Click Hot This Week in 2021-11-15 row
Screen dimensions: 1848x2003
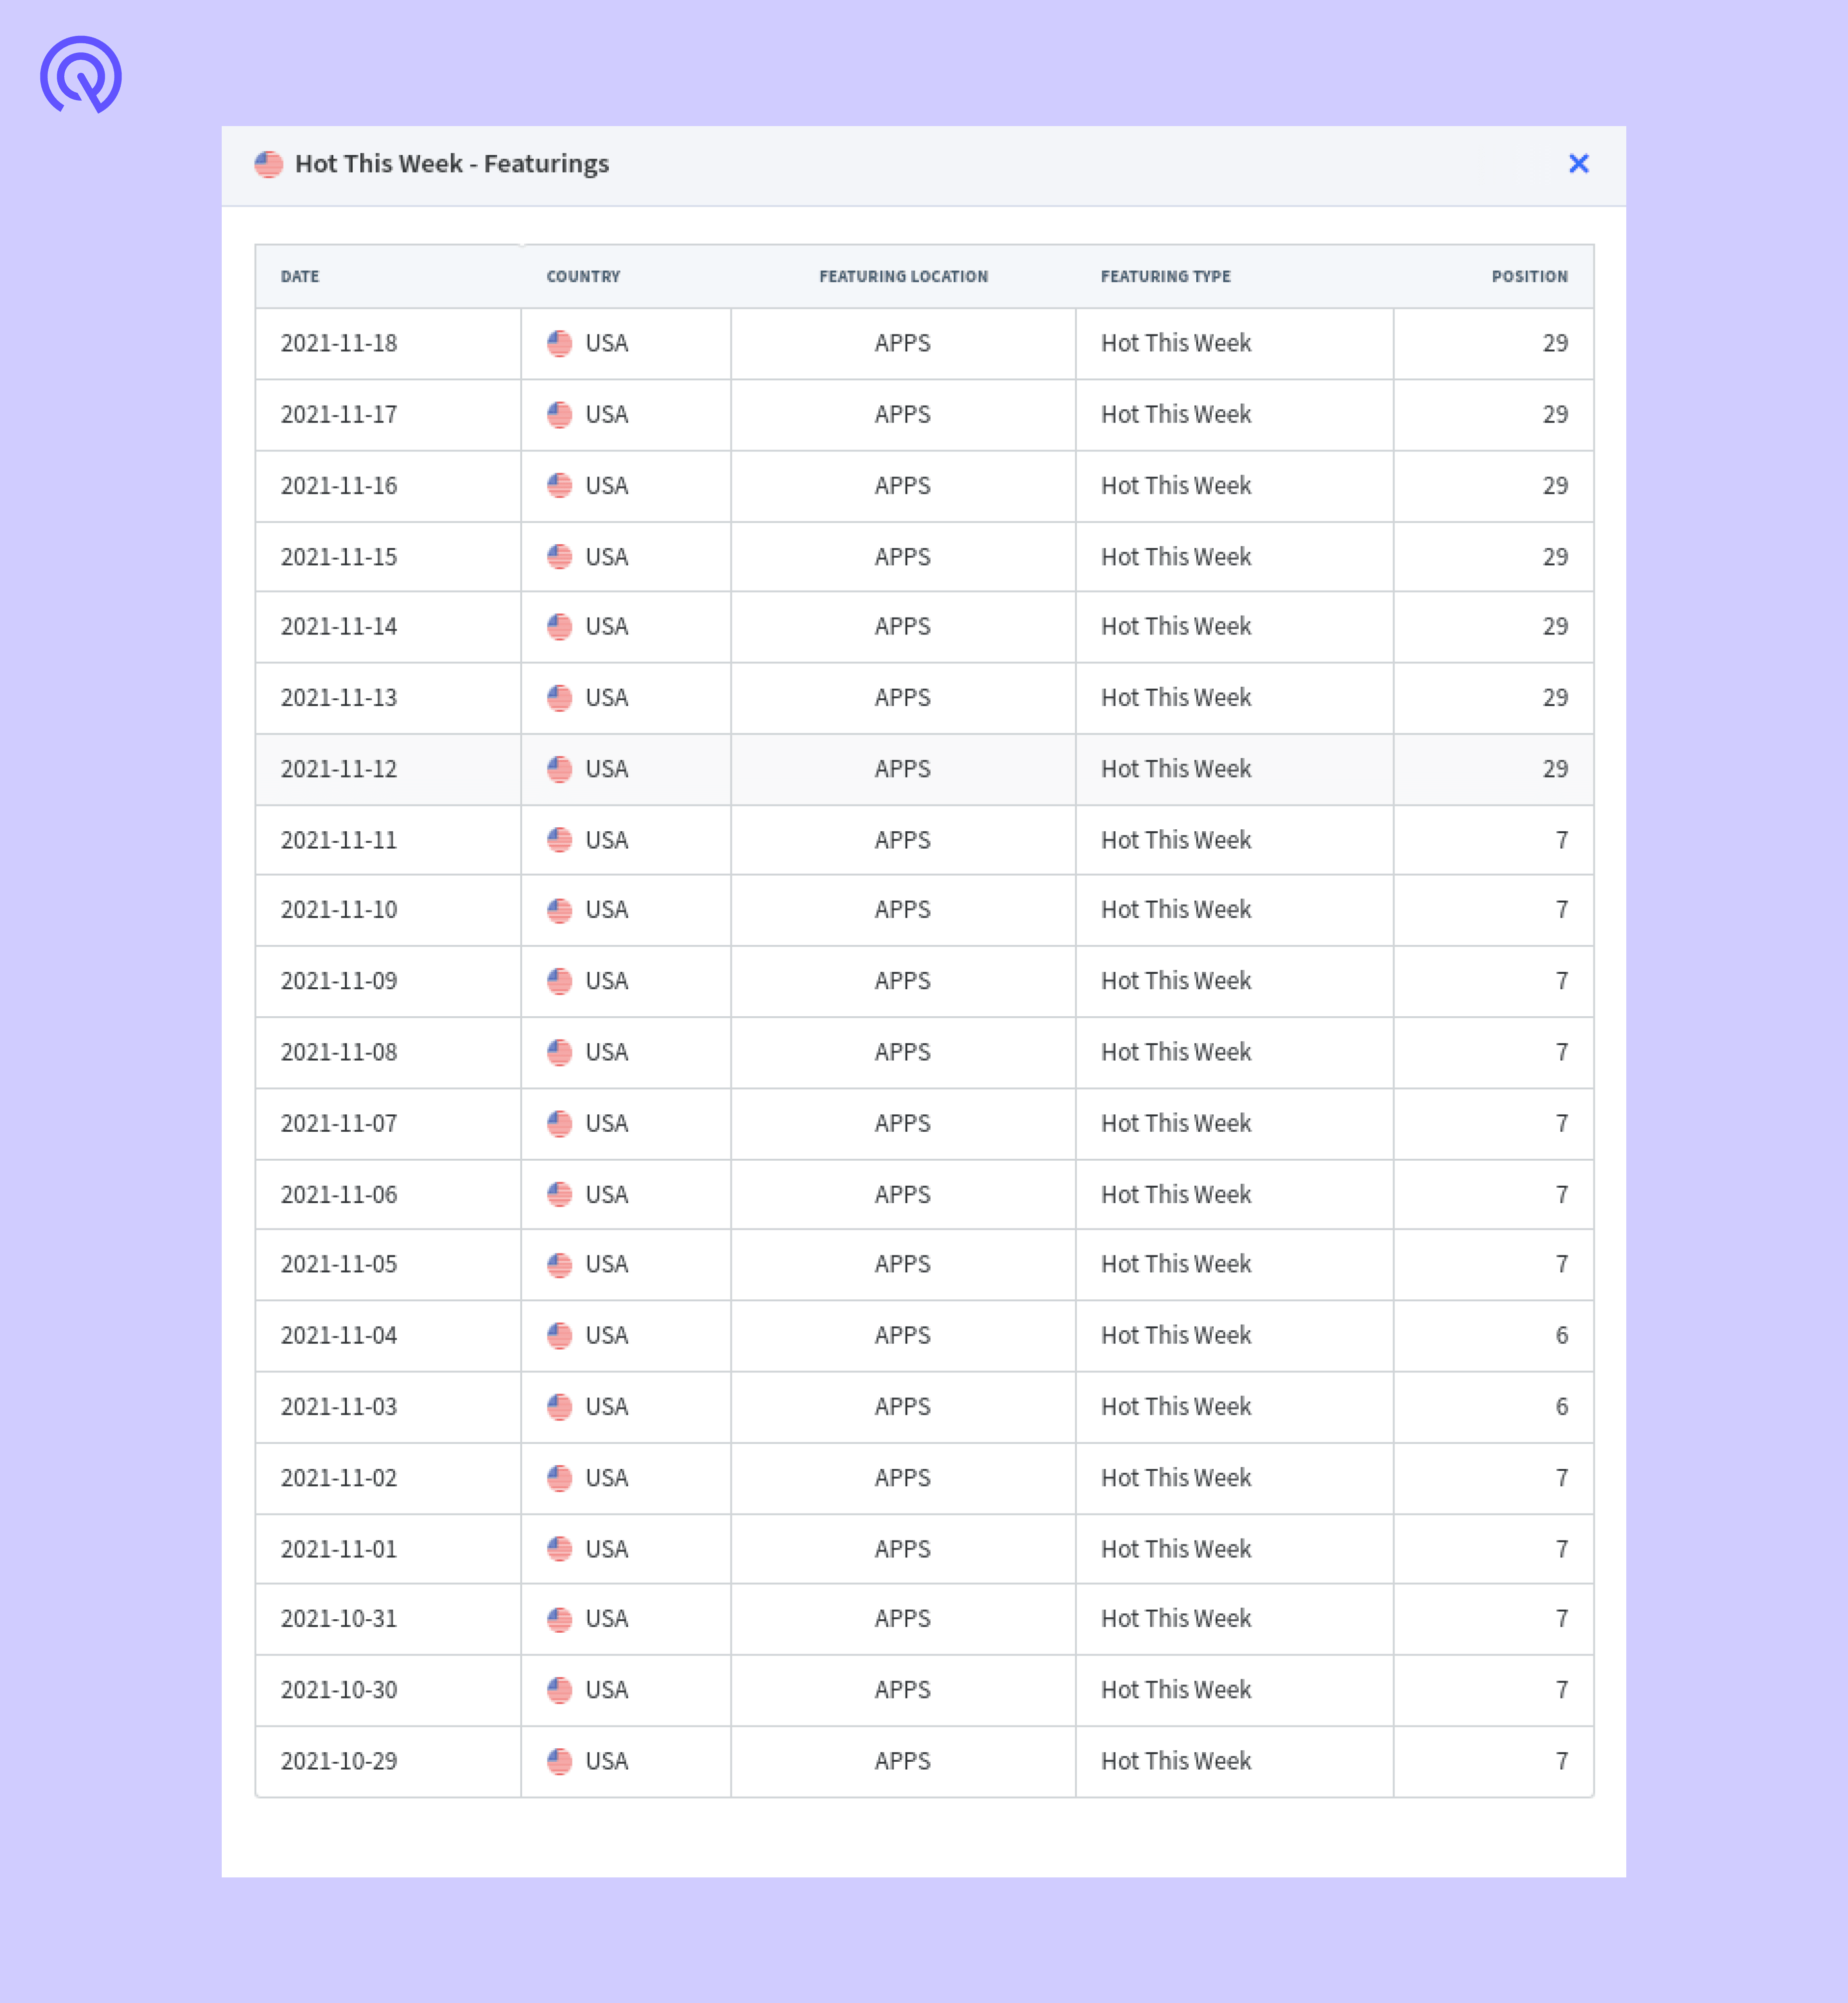[x=1175, y=556]
